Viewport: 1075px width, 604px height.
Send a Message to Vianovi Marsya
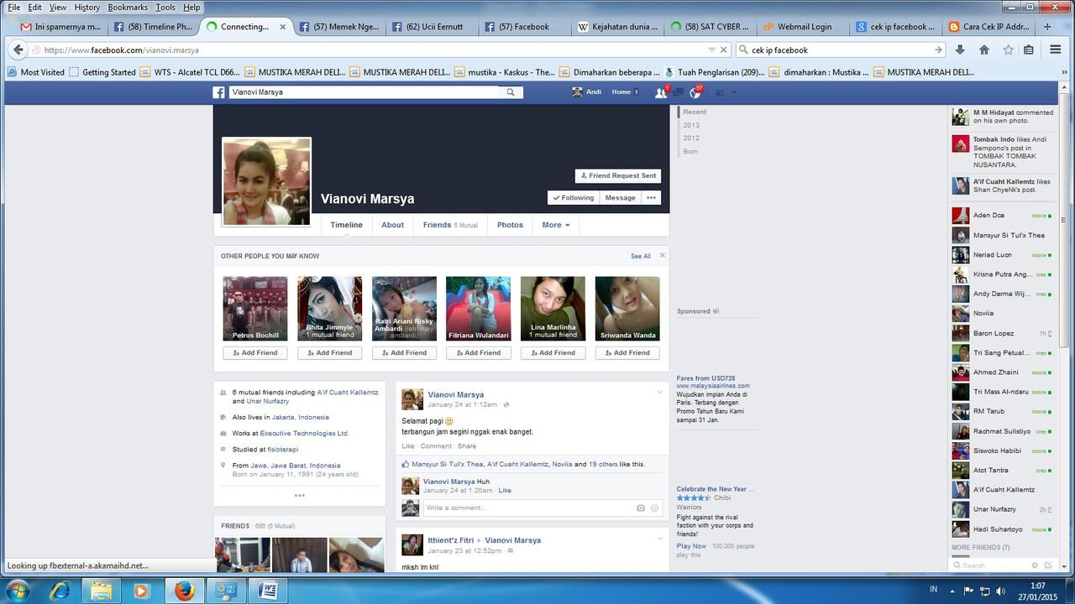point(620,198)
